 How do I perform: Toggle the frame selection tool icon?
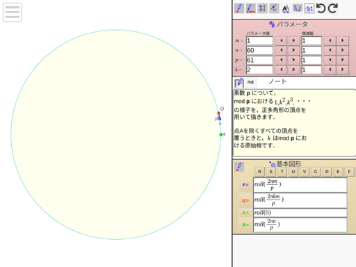(262, 8)
